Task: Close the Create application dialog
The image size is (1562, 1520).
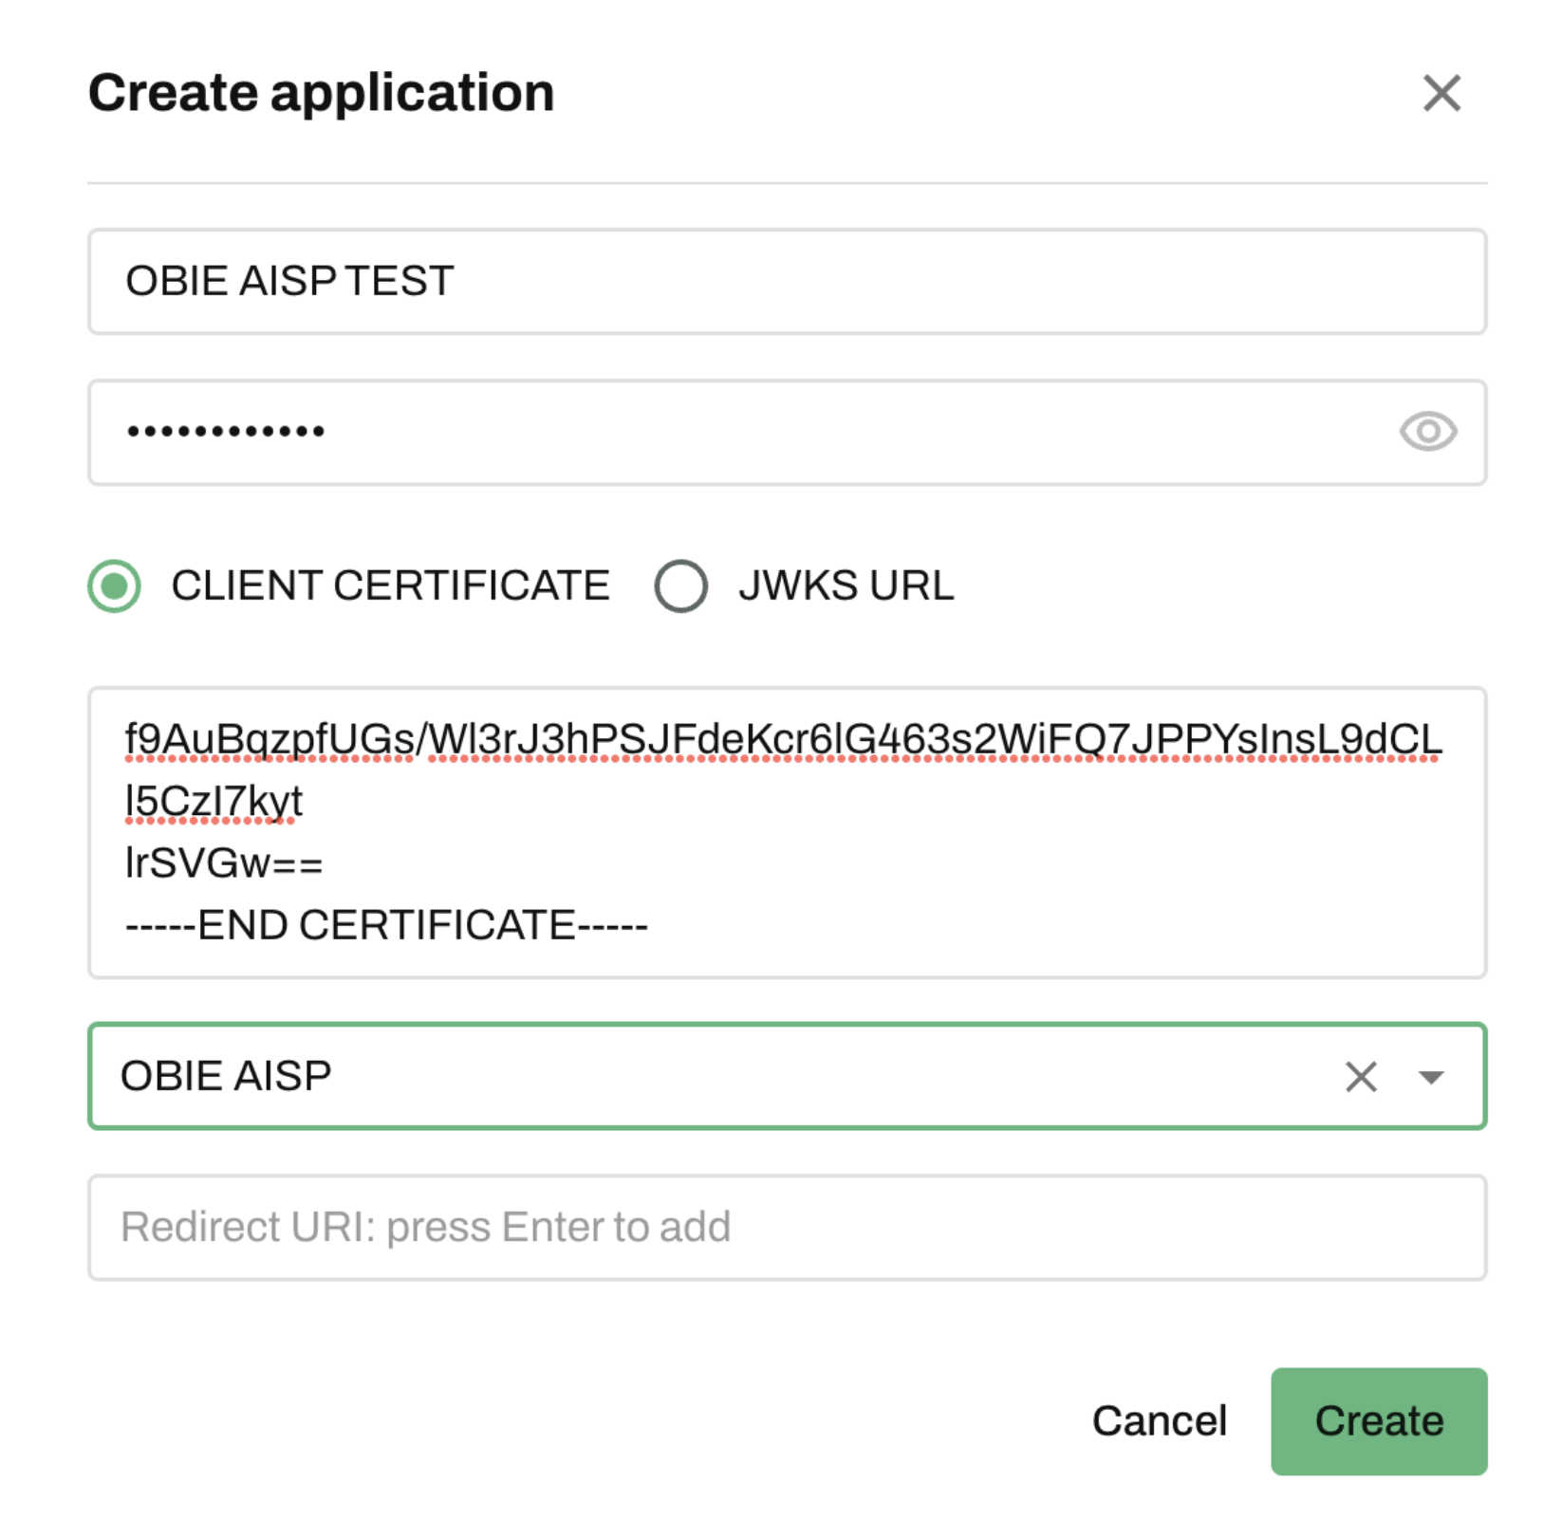Action: [x=1441, y=93]
